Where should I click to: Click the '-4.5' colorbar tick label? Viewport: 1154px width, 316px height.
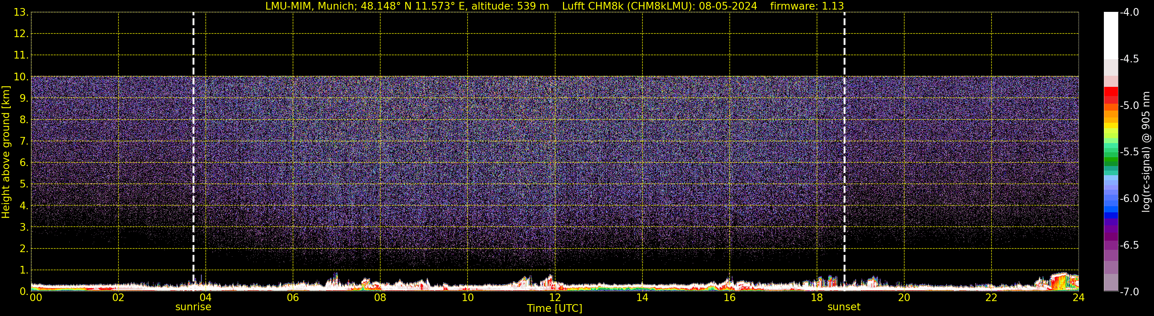tap(1129, 59)
